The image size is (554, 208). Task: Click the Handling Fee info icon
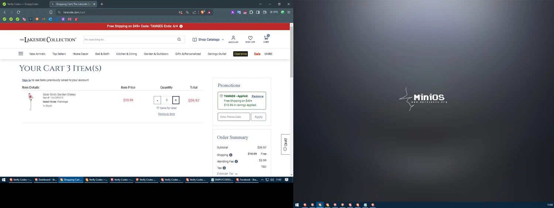(236, 161)
